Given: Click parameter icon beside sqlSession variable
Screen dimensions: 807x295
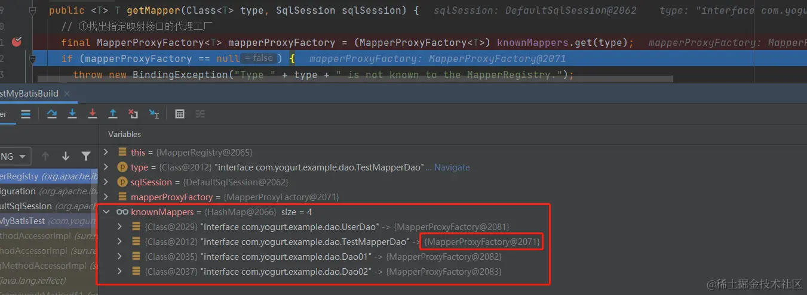Looking at the screenshot, I should (122, 182).
